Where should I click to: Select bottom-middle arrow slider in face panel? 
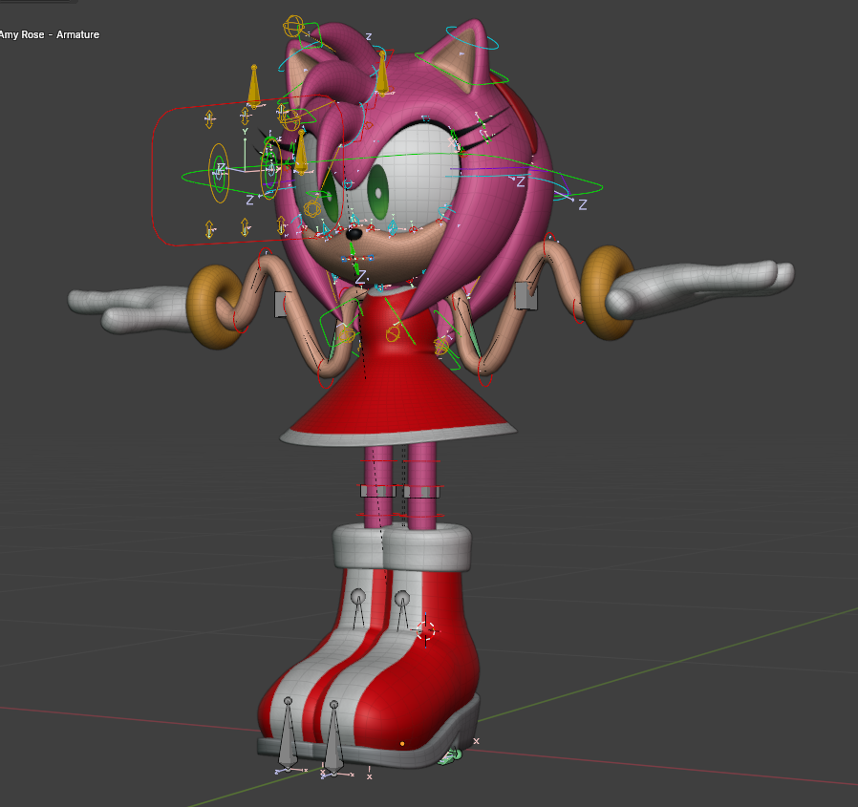pos(245,227)
